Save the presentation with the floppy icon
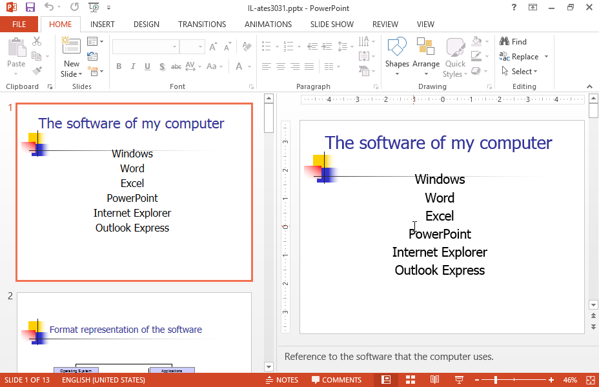Screen dimensions: 599x387 pos(30,7)
